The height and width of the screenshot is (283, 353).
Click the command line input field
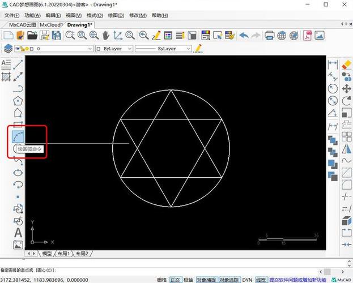pyautogui.click(x=170, y=271)
